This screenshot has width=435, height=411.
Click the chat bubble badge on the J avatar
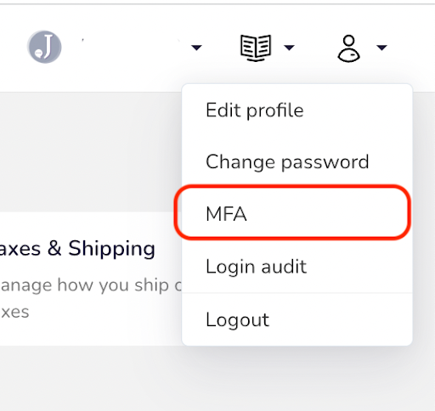pyautogui.click(x=38, y=53)
